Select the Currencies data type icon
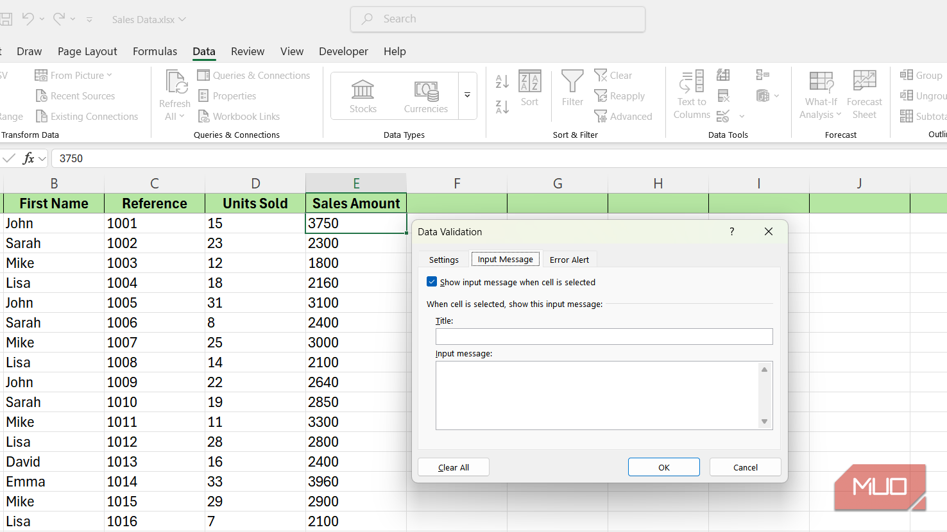 click(426, 90)
